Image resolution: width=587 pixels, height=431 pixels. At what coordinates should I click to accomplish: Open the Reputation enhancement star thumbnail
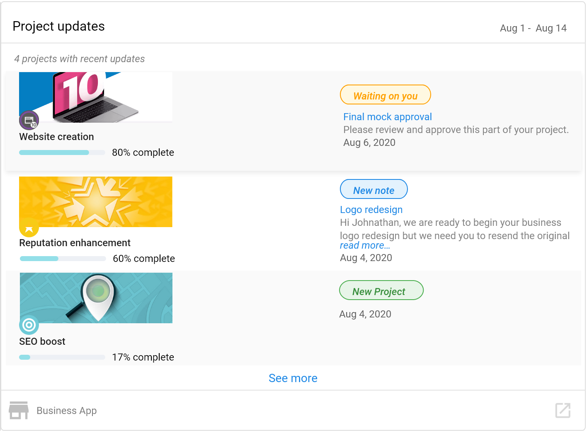tap(96, 202)
